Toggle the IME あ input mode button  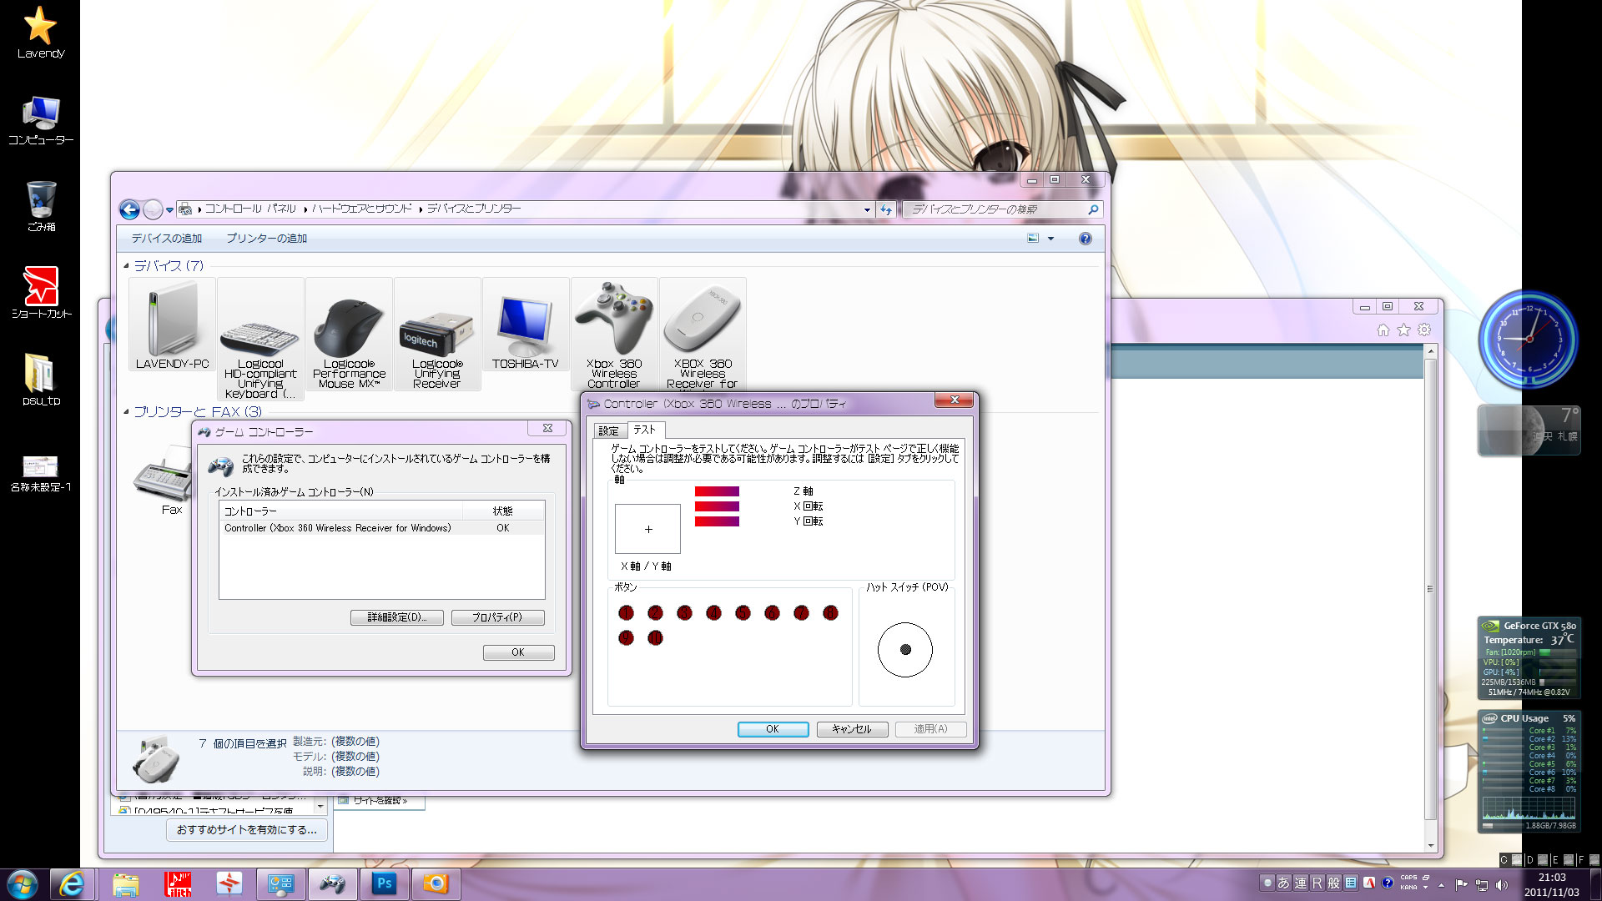[1283, 883]
